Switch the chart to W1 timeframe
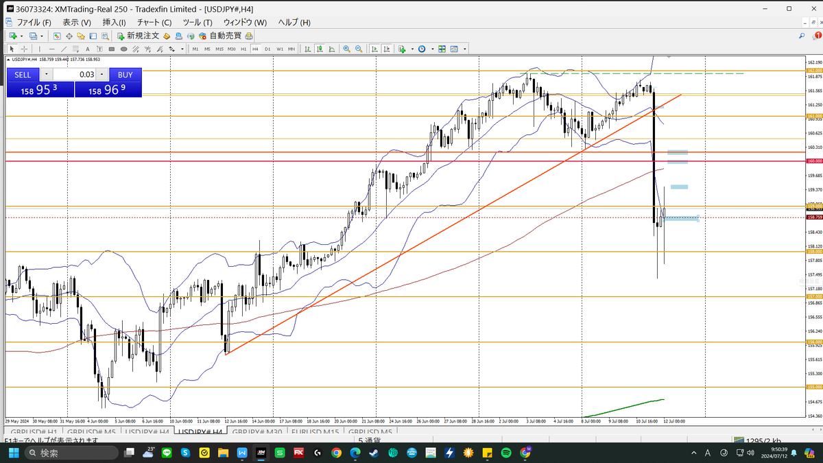The image size is (823, 463). (280, 49)
